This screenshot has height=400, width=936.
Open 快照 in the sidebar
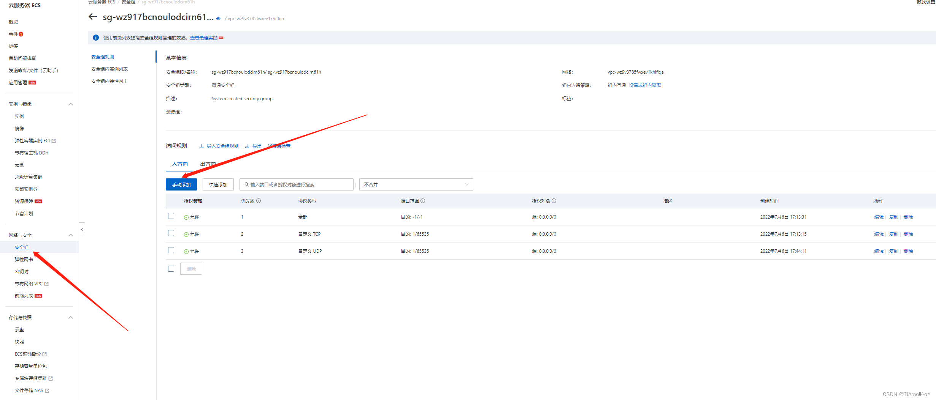point(19,342)
